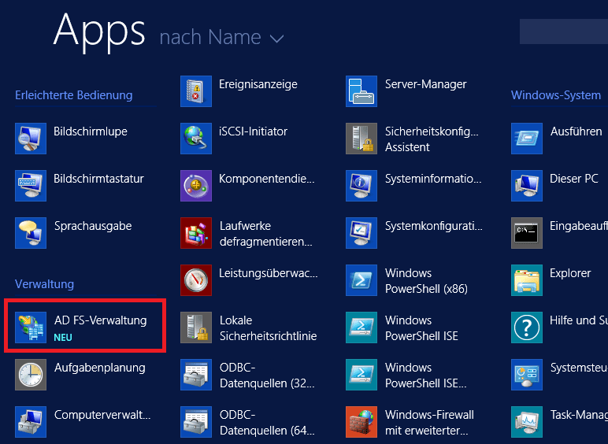Select the Erleichterte Bedienung category header

[x=73, y=95]
